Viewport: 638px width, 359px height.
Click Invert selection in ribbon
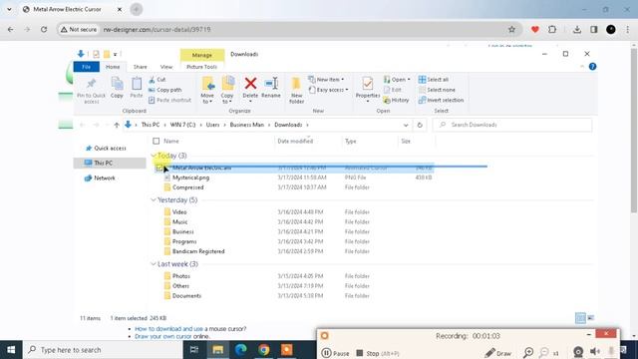[441, 100]
